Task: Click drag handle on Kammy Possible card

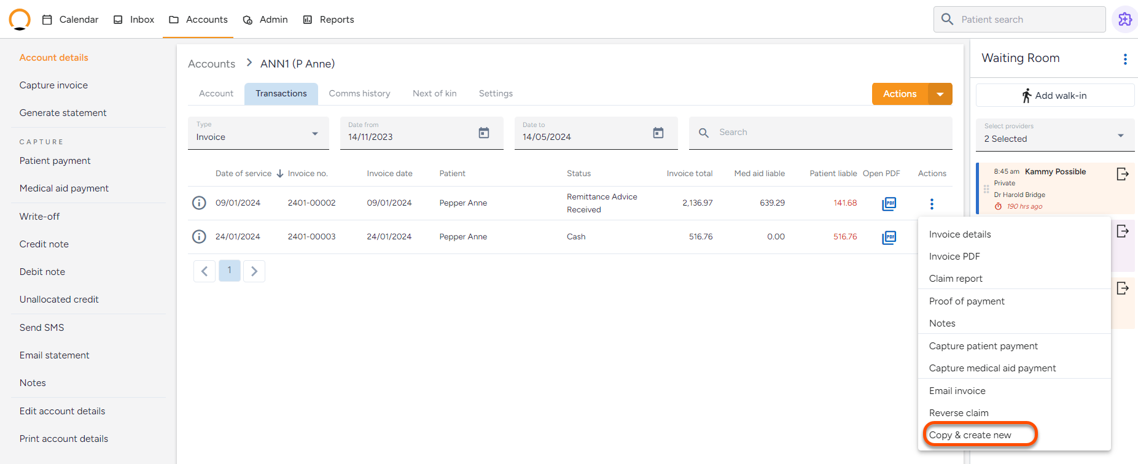Action: click(x=986, y=189)
